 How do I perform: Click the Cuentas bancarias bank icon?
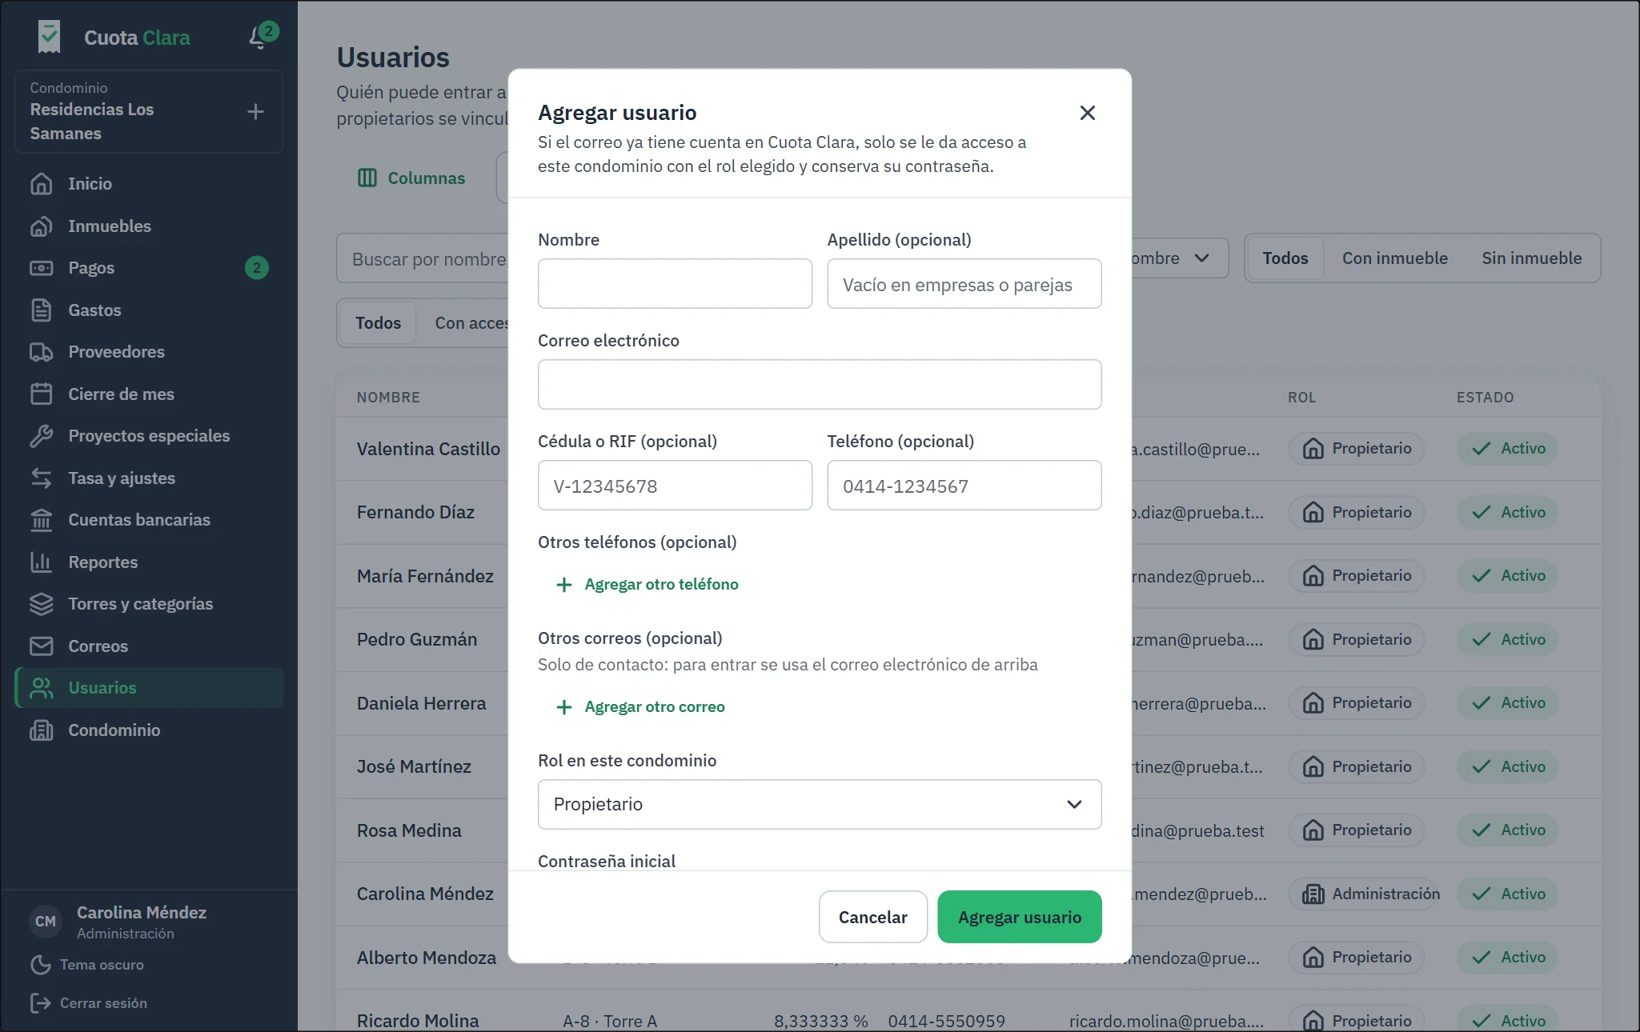click(x=41, y=520)
